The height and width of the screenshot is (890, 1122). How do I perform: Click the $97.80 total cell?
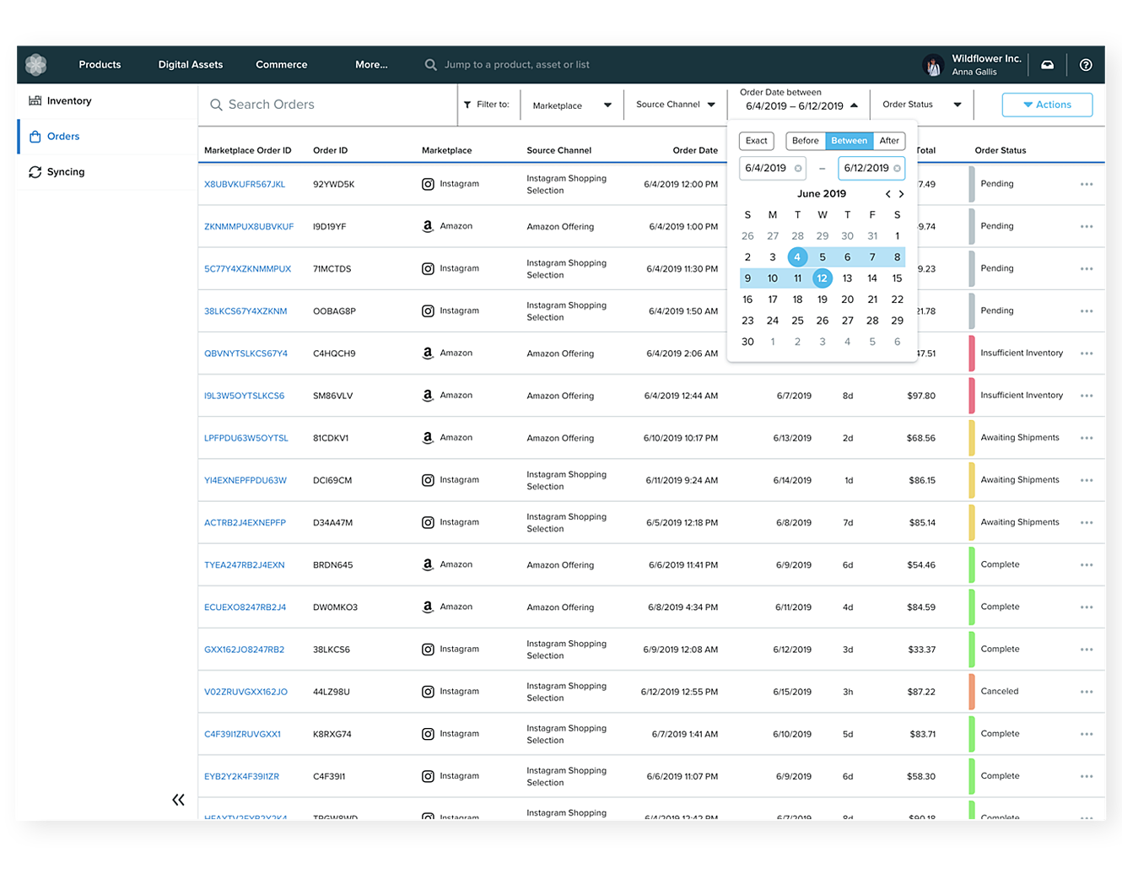pyautogui.click(x=921, y=396)
